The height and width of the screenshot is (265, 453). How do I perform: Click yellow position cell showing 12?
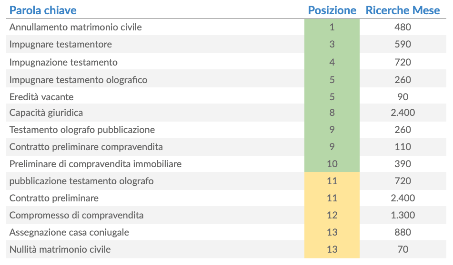coord(332,215)
